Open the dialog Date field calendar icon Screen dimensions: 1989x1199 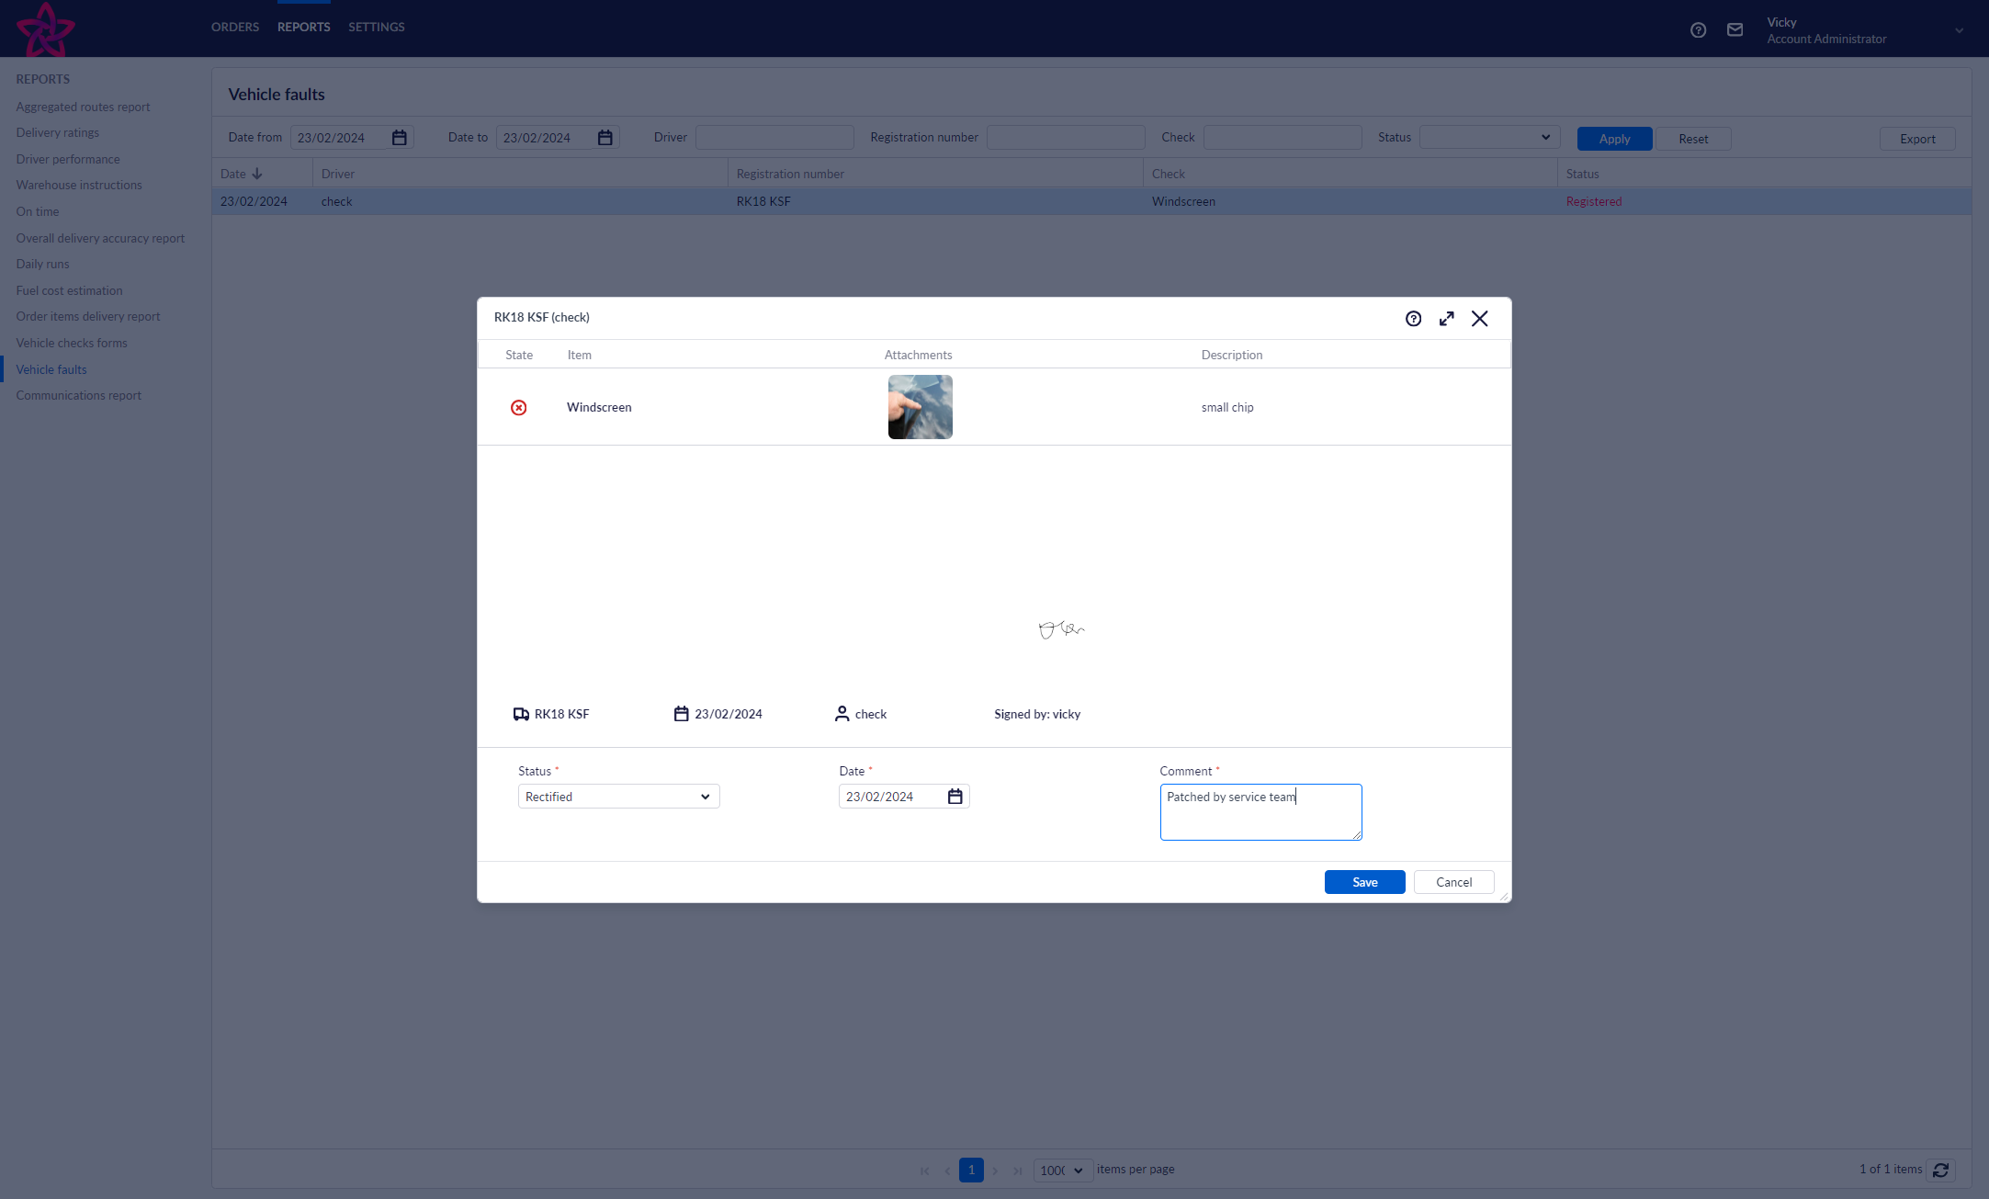pos(955,797)
